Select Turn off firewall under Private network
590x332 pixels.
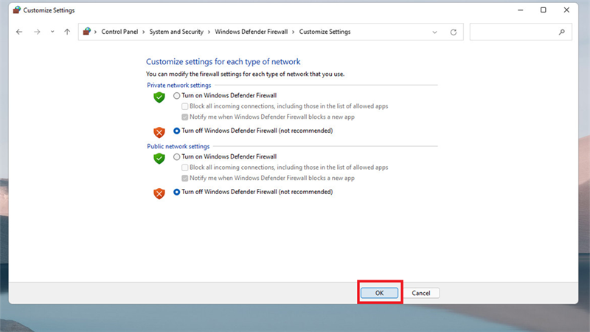[x=176, y=131]
